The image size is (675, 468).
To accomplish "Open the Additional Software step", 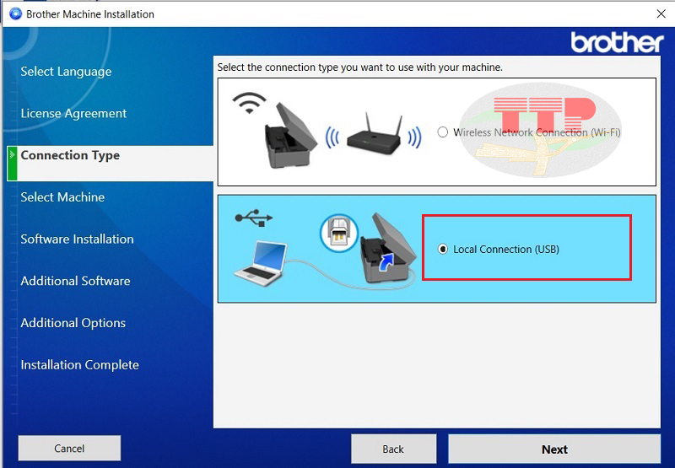I will (75, 281).
